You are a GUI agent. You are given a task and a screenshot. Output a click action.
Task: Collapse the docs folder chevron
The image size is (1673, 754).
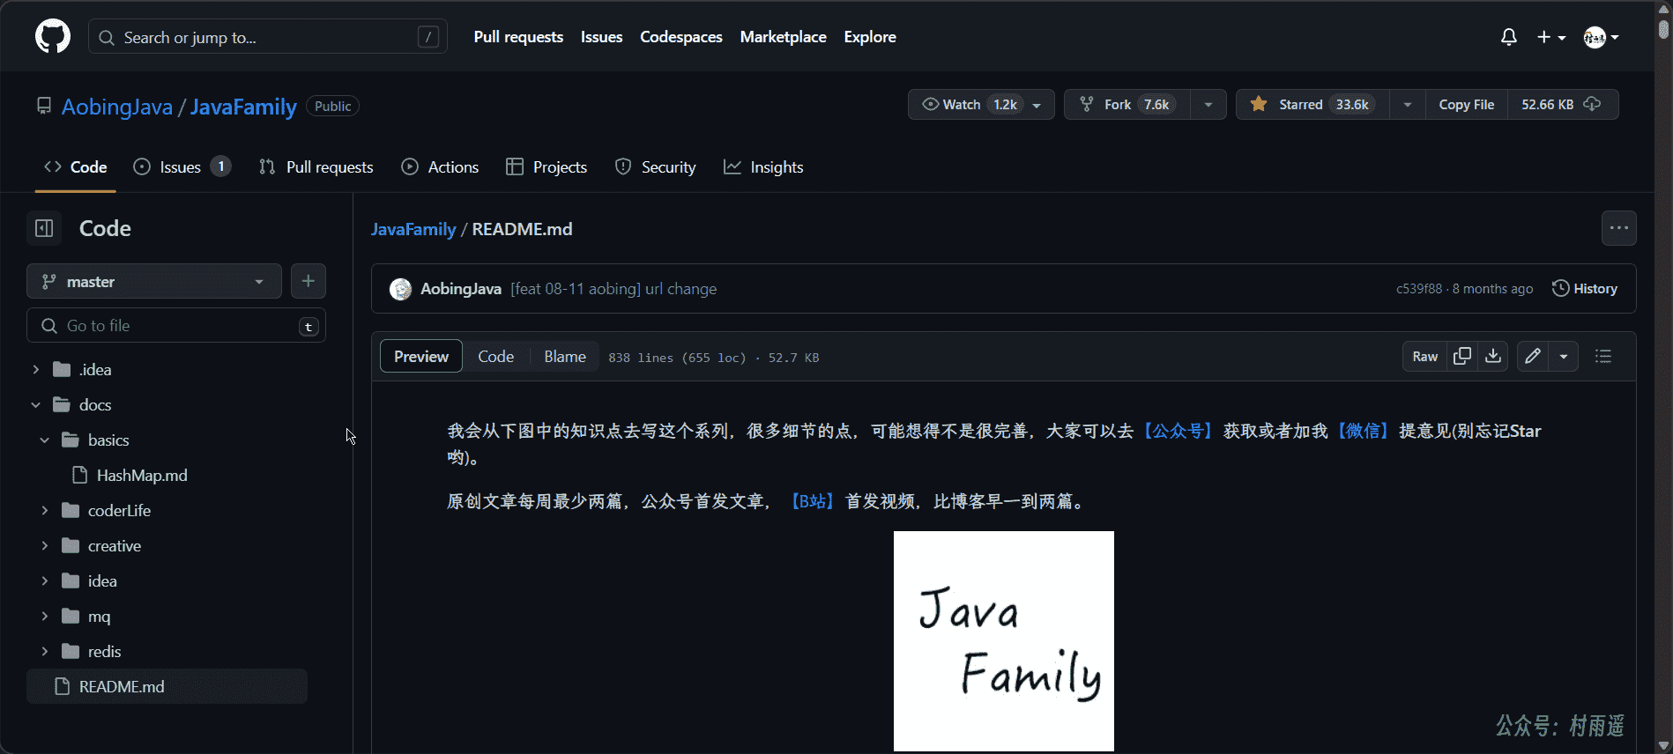(x=35, y=404)
